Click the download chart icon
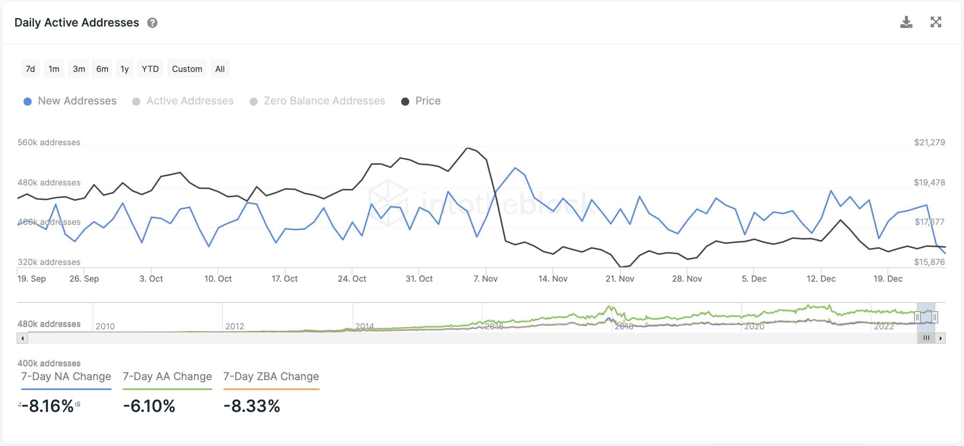Image resolution: width=964 pixels, height=446 pixels. (906, 22)
